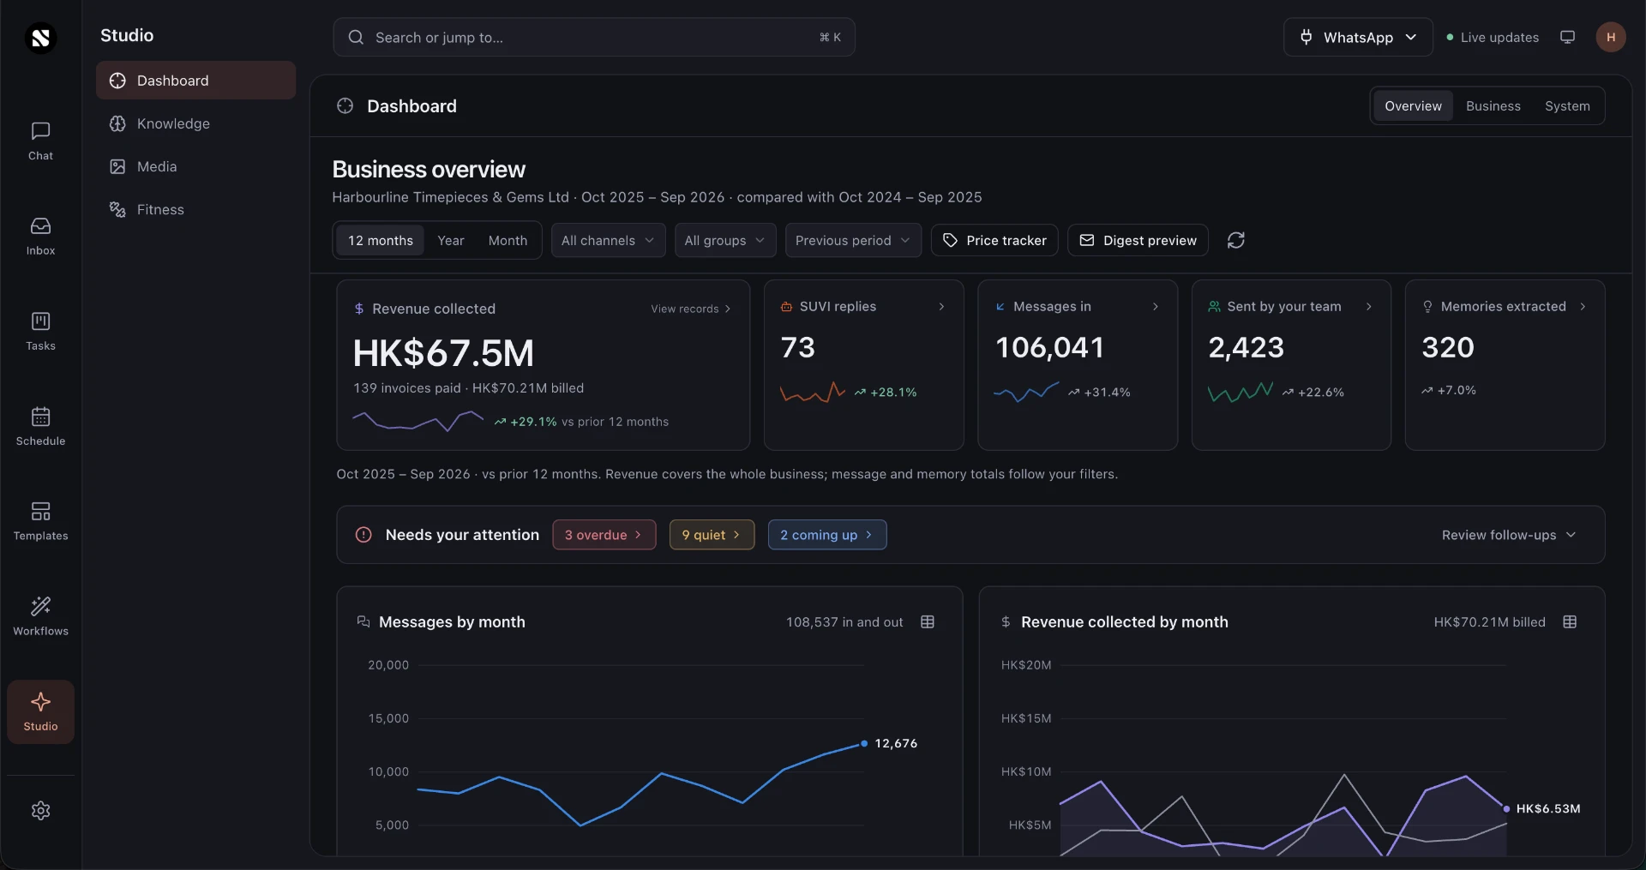Click the refresh icon beside Digest preview
This screenshot has width=1646, height=870.
(1235, 241)
